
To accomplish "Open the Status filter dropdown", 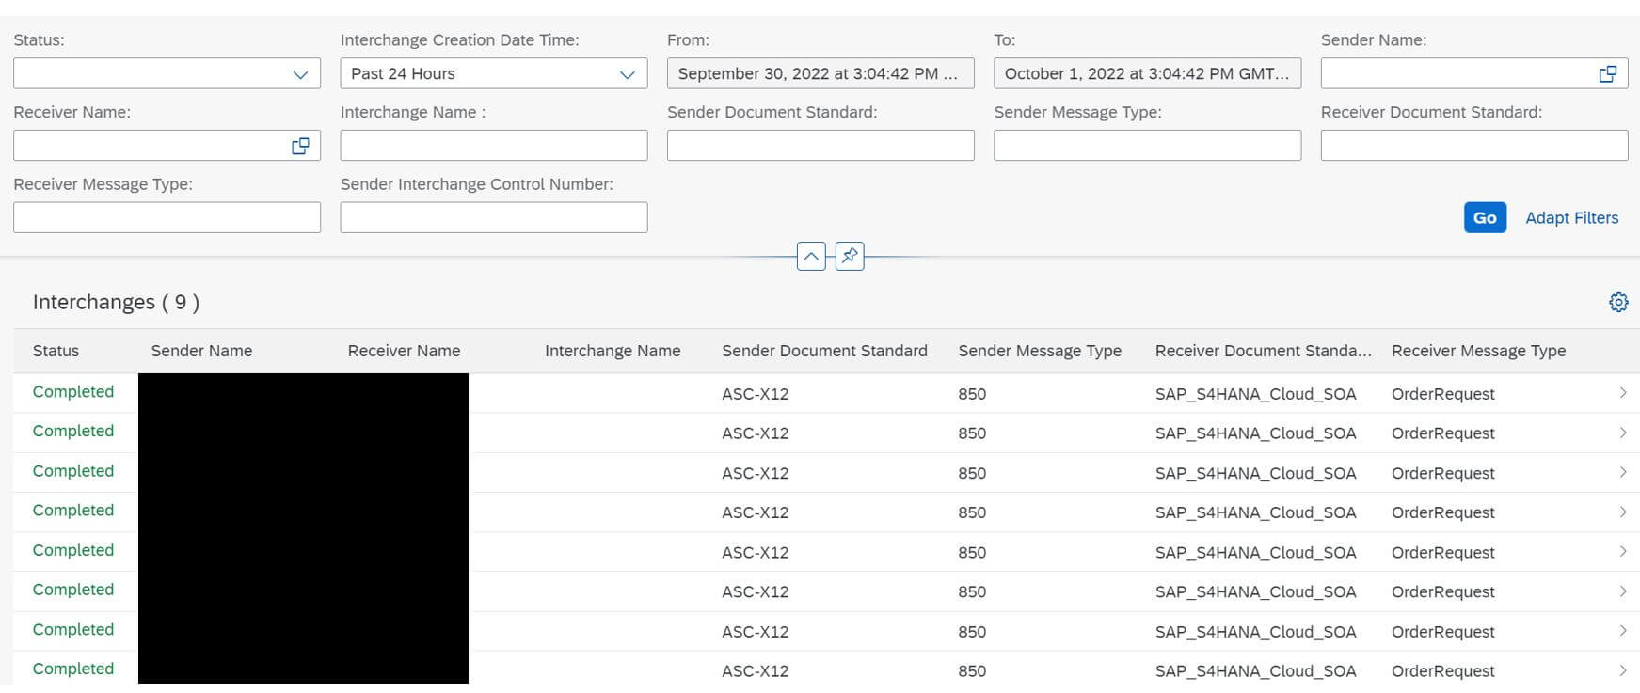I will point(167,73).
